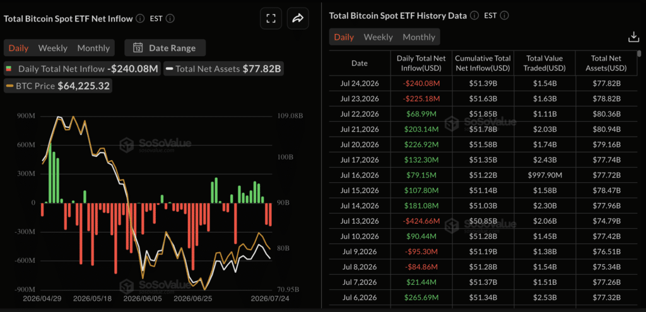Share the Bitcoin Spot ETF chart
646x312 pixels.
pyautogui.click(x=298, y=18)
